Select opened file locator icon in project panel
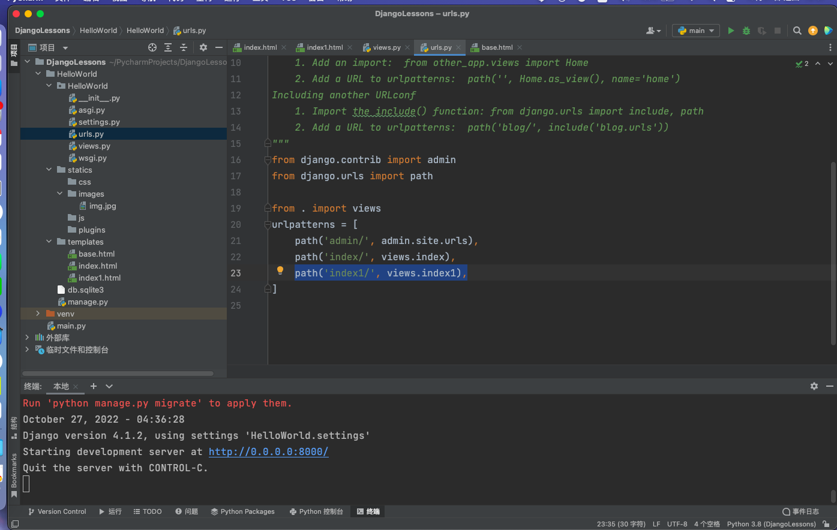837x530 pixels. tap(152, 47)
